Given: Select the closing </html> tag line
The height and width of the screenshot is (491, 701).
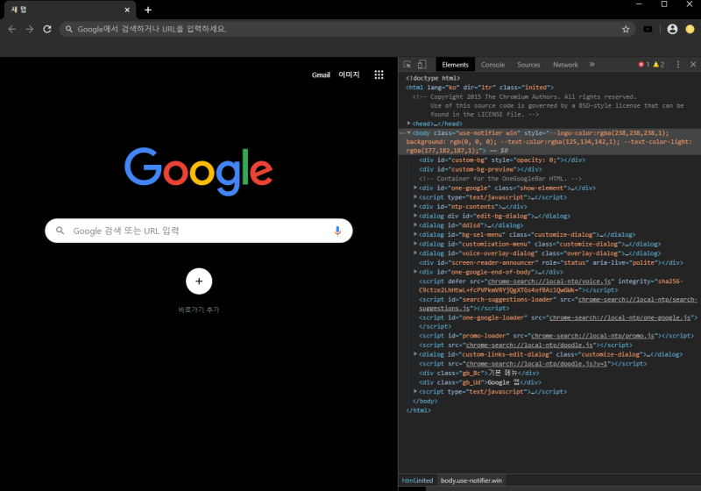Looking at the screenshot, I should coord(418,410).
